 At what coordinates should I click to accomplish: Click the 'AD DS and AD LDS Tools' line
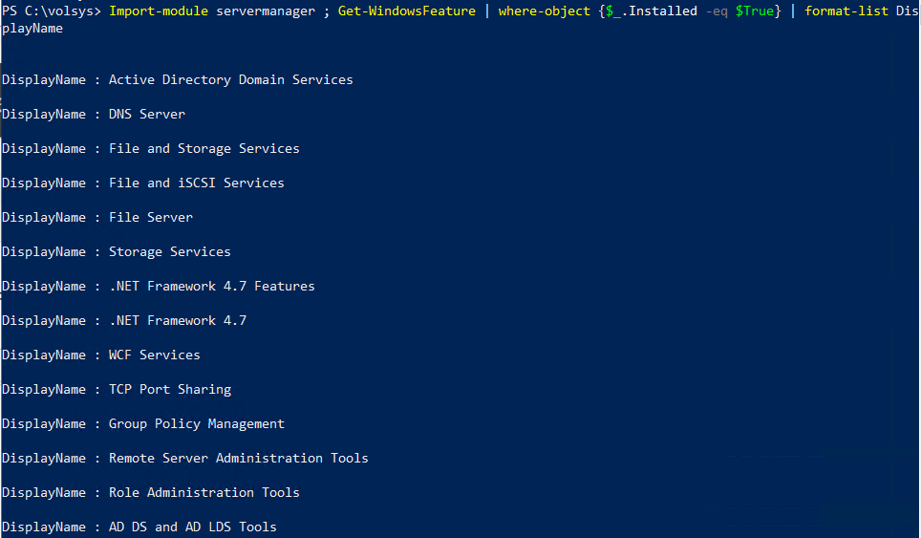192,527
